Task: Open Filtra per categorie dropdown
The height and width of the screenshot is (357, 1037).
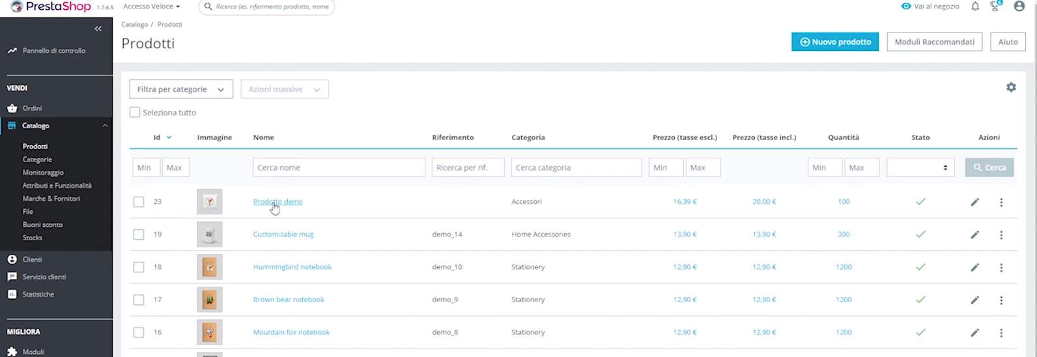Action: 181,89
